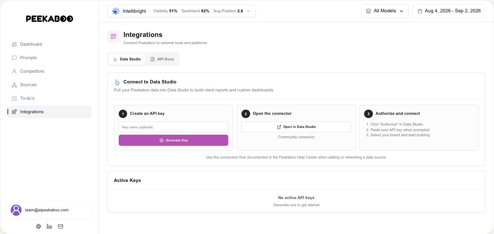Click the 'Authorize and connect' heading

[x=398, y=114]
